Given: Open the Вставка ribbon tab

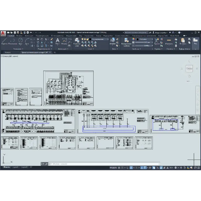Looking at the screenshot, I should (x=19, y=35).
